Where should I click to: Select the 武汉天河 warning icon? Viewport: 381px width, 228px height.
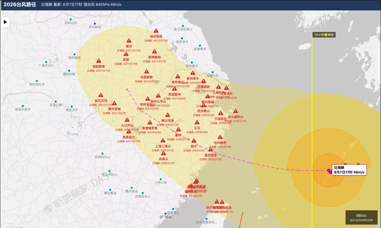(x=101, y=95)
